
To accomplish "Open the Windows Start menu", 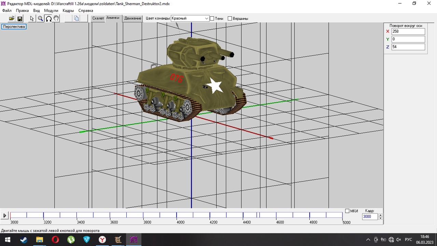I will pyautogui.click(x=8, y=240).
